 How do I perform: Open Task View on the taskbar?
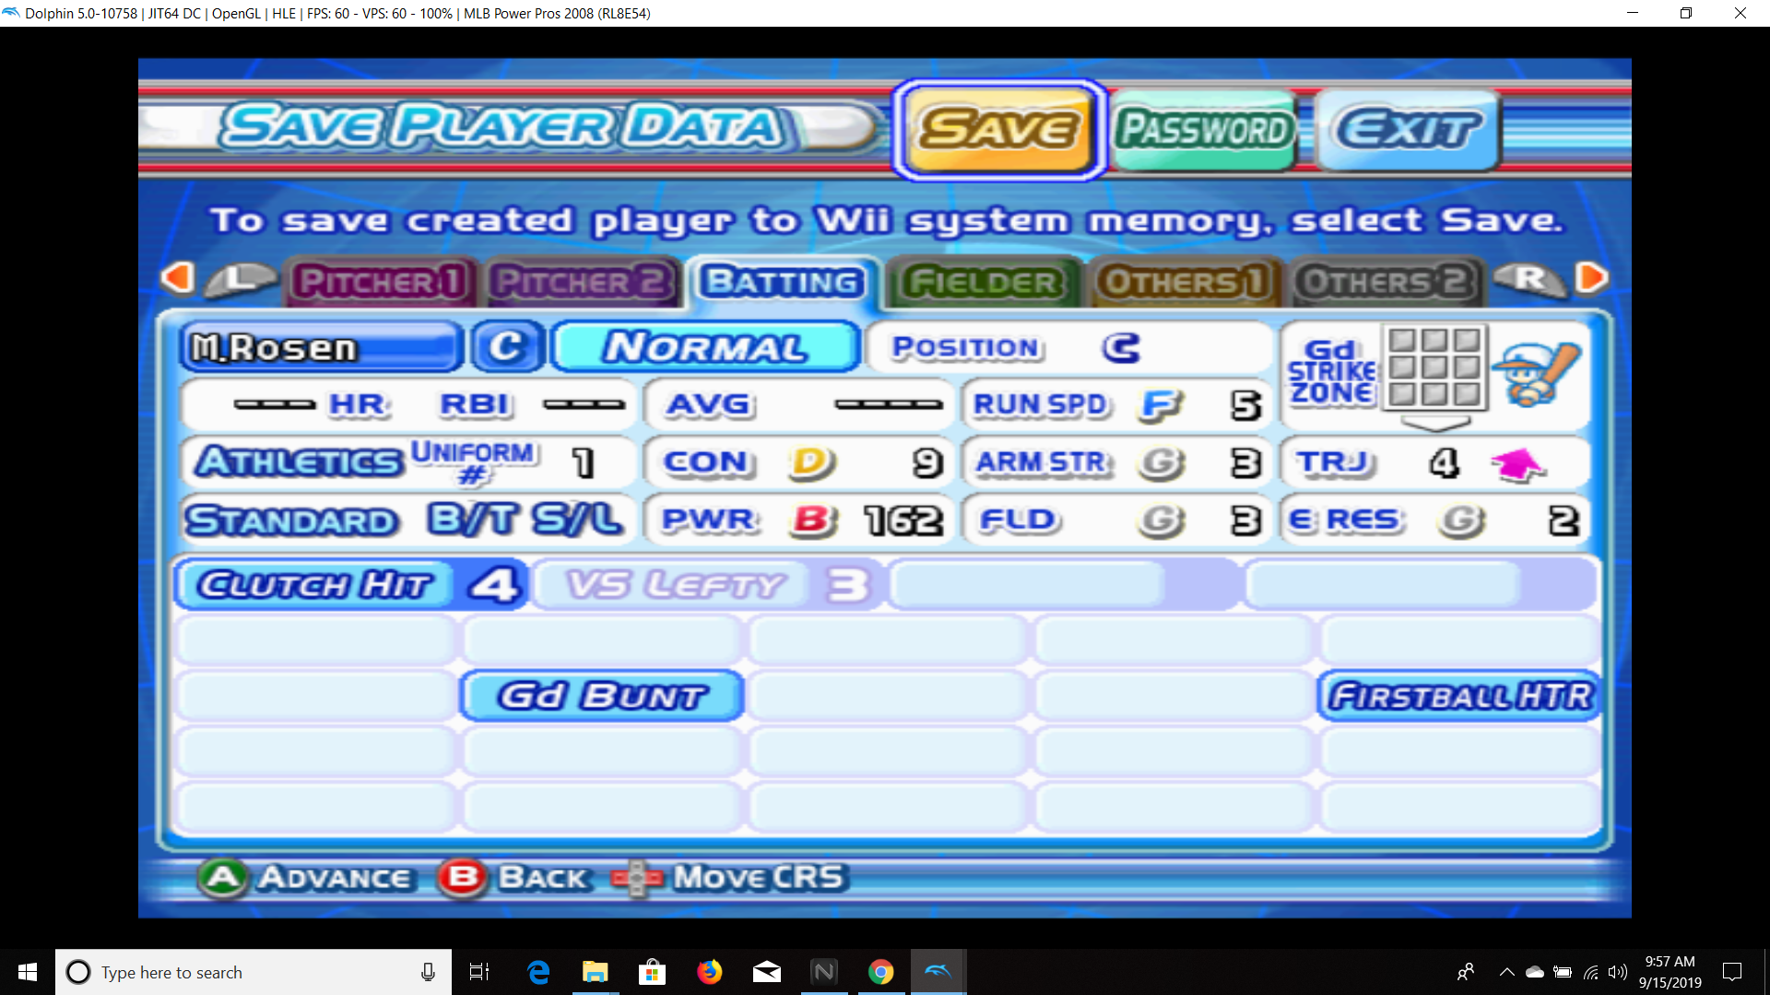[x=479, y=972]
